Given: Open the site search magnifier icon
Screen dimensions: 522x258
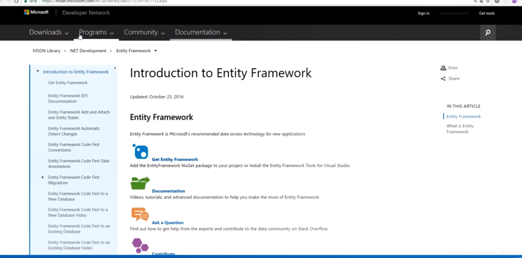Looking at the screenshot, I should pyautogui.click(x=488, y=33).
